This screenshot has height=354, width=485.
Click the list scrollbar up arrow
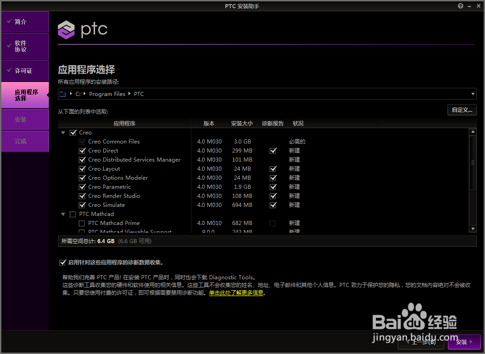(473, 132)
